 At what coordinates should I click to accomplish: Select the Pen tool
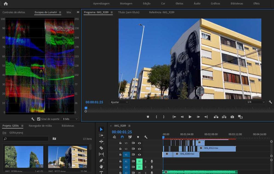point(101,161)
